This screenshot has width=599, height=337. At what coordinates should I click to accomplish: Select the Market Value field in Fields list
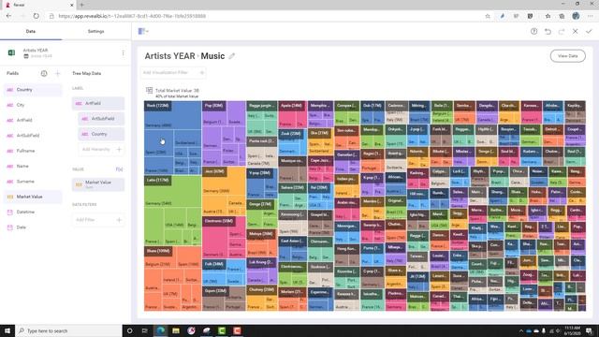tap(33, 197)
